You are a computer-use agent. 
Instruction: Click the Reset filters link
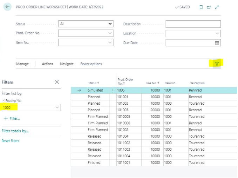click(11, 141)
